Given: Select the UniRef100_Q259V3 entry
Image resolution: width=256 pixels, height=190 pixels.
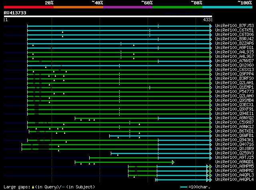Looking at the screenshot, I should [234, 153].
